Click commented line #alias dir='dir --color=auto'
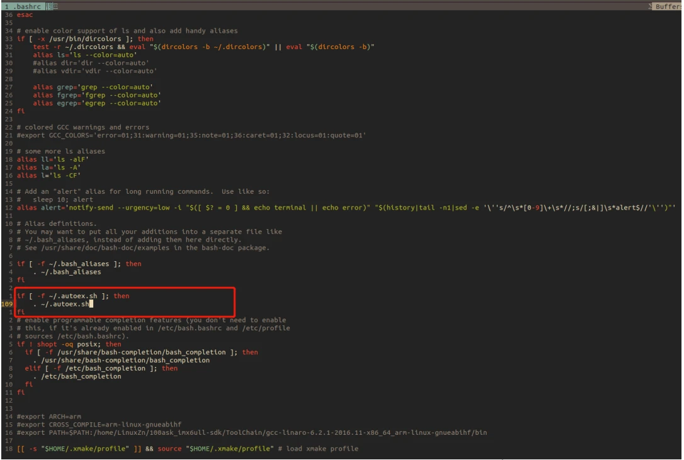This screenshot has height=460, width=684. click(91, 63)
